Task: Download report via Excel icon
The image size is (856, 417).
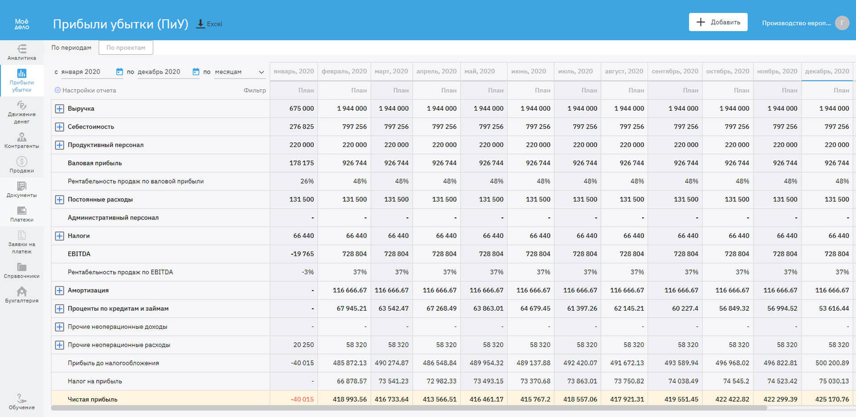Action: (x=201, y=24)
